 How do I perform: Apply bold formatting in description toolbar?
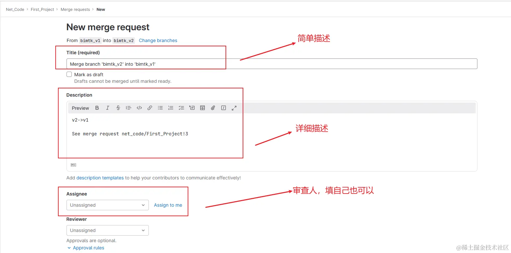(97, 108)
